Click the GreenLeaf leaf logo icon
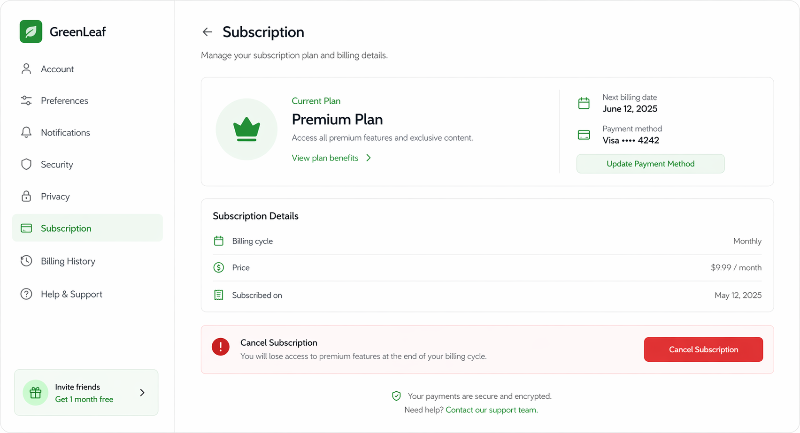The image size is (800, 433). point(31,31)
